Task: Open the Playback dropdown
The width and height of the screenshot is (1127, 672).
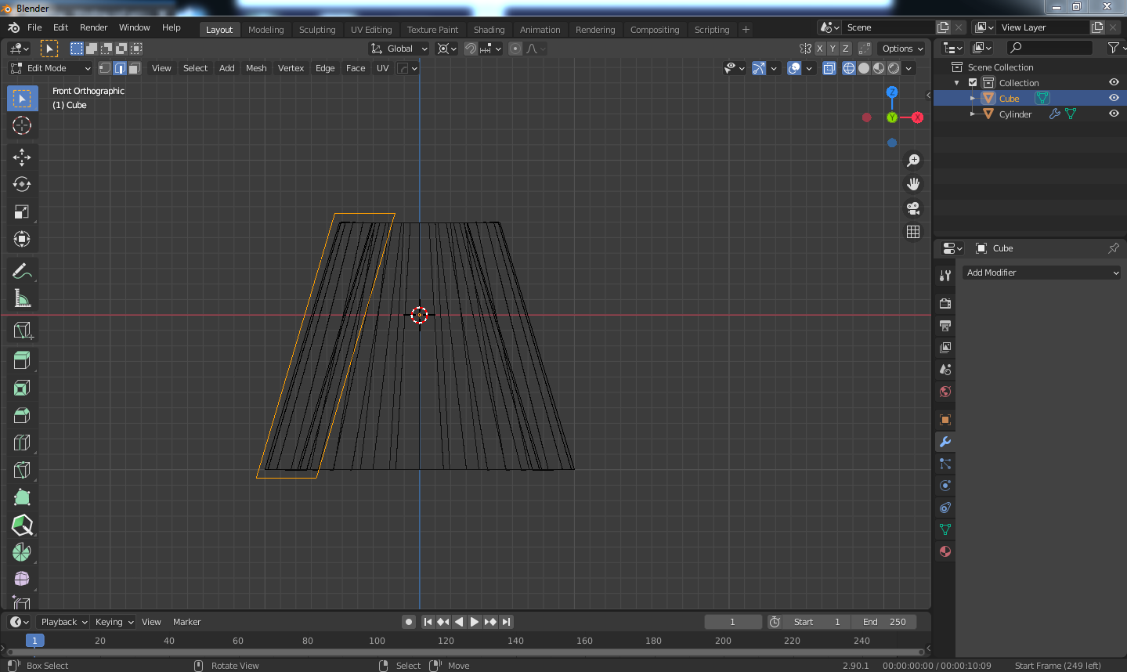Action: pos(63,622)
